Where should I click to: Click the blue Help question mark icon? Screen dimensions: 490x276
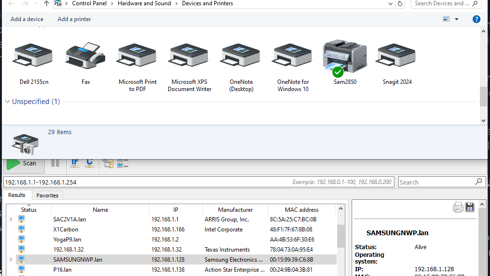[x=476, y=19]
